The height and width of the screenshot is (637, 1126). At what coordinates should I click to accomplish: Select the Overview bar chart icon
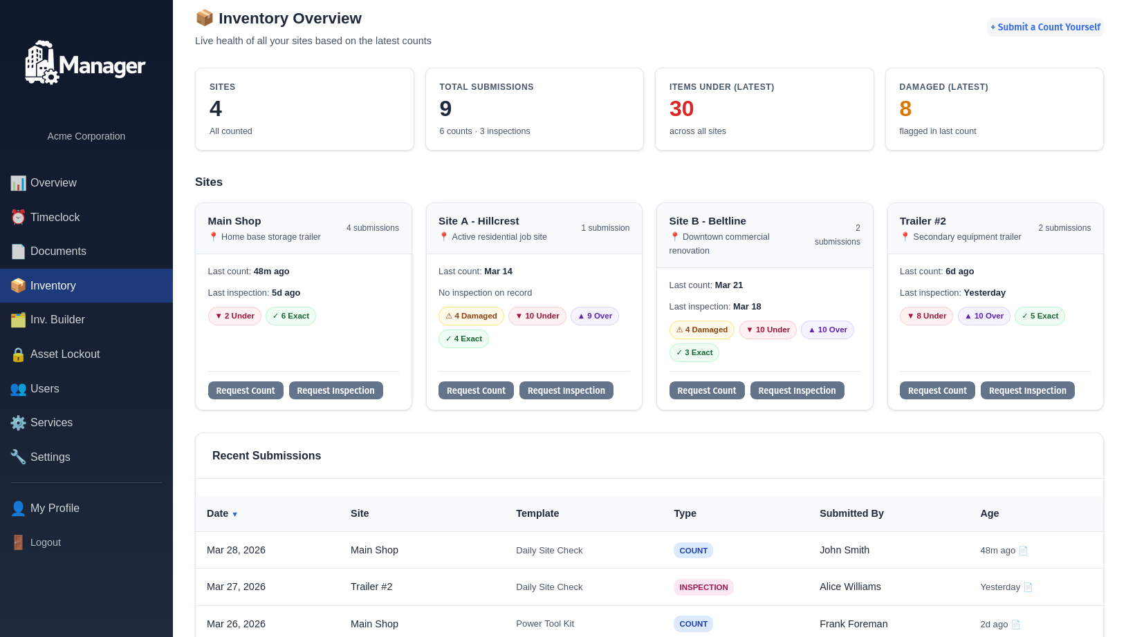point(18,182)
